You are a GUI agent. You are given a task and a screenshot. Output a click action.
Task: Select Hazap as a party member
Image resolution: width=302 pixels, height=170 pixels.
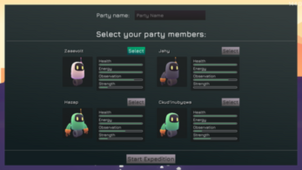click(136, 102)
